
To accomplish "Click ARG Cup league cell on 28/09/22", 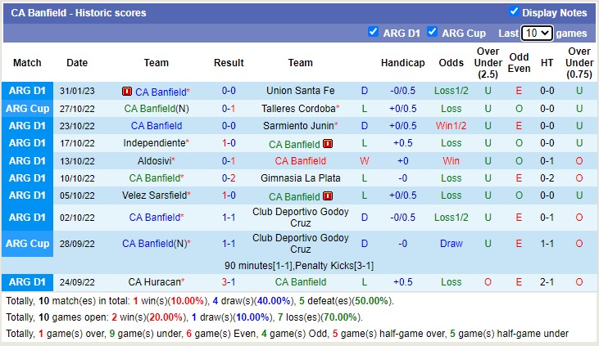I will pyautogui.click(x=28, y=244).
